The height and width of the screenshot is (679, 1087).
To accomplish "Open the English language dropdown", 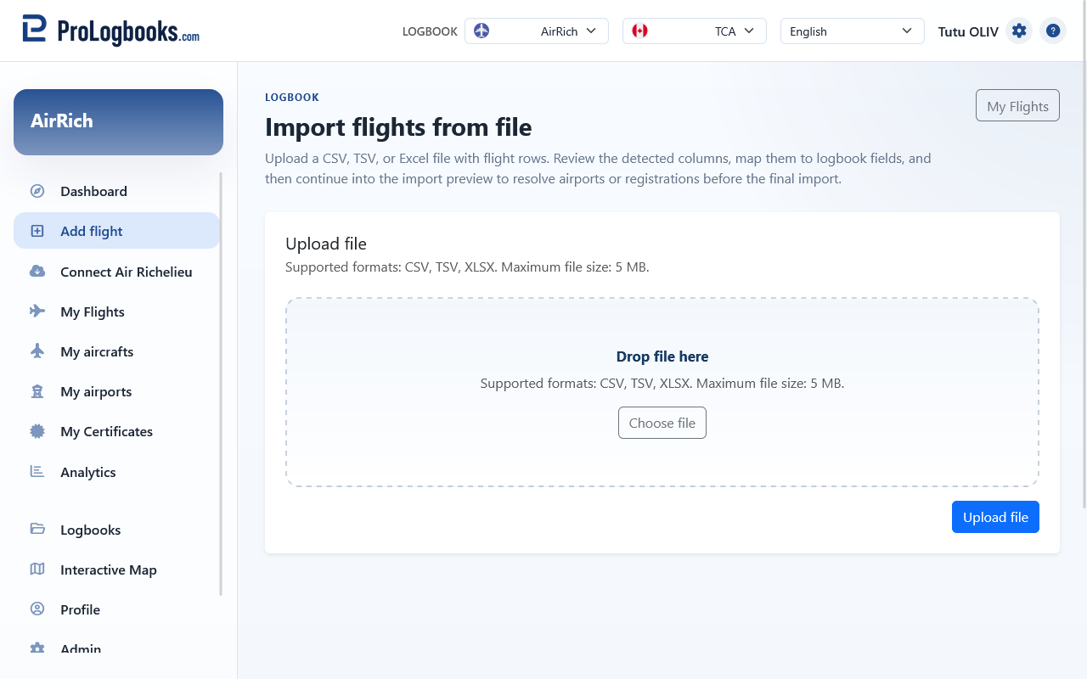I will pos(853,31).
